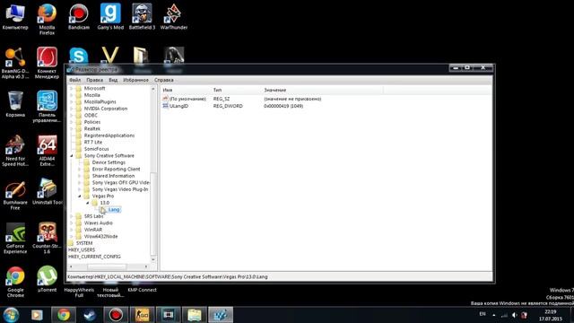The height and width of the screenshot is (323, 574).
Task: Open GeForce Experience desktop shortcut
Action: 15,238
